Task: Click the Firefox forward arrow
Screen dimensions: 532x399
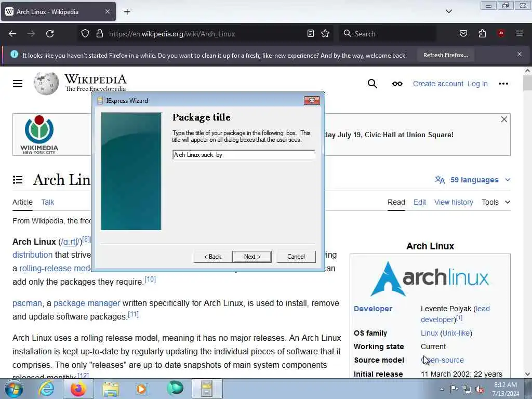Action: pos(31,34)
